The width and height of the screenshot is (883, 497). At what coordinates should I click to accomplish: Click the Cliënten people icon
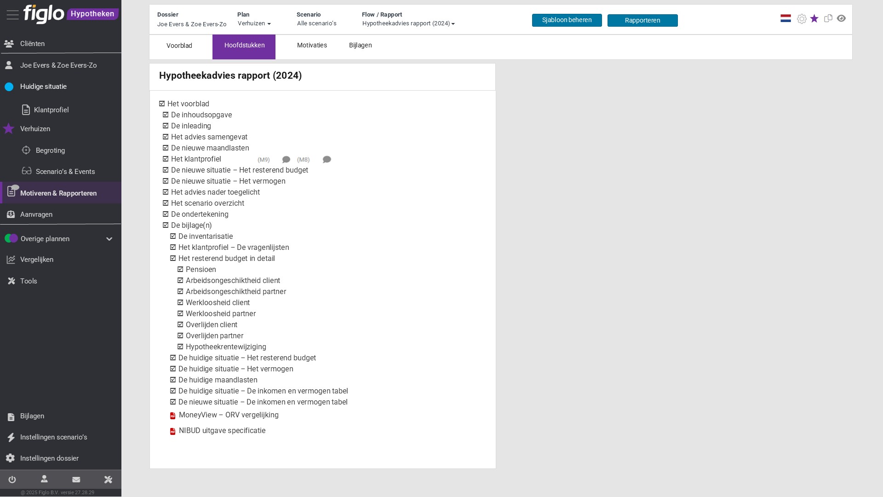coord(9,44)
